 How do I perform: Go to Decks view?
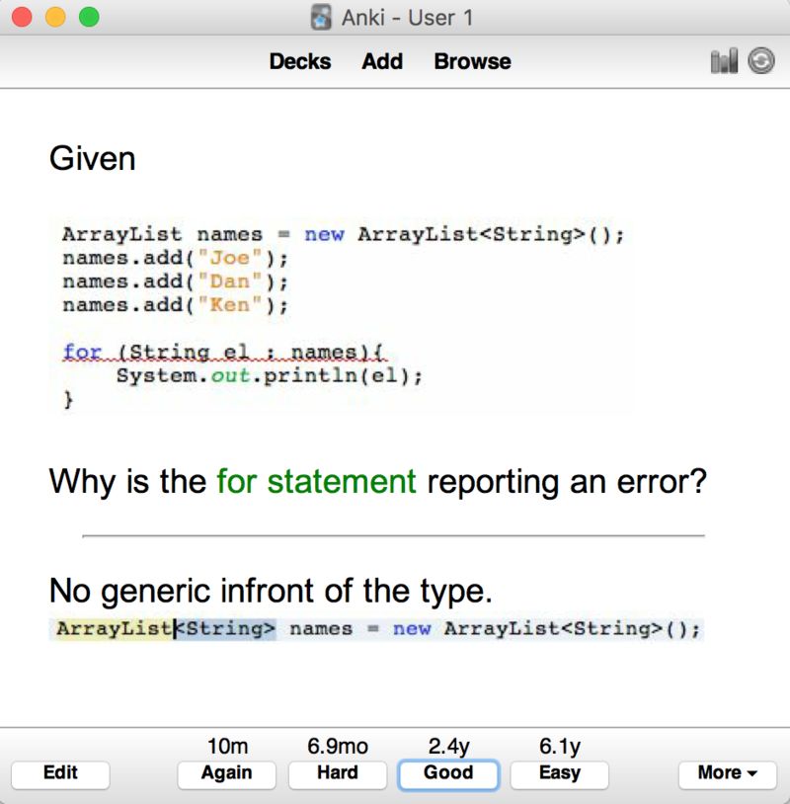[x=299, y=61]
